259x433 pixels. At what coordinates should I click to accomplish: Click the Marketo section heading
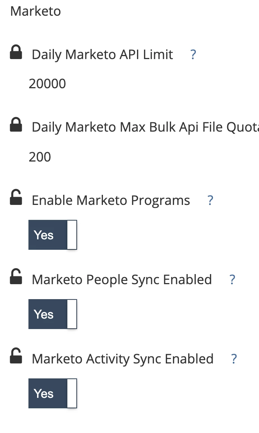click(36, 11)
